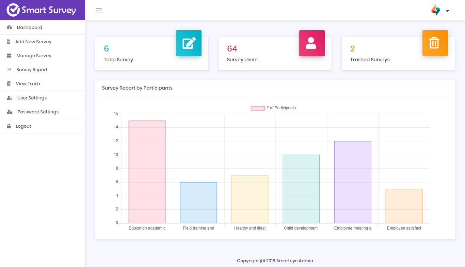
Task: Click the teal edit Total Survey icon
Action: (189, 43)
